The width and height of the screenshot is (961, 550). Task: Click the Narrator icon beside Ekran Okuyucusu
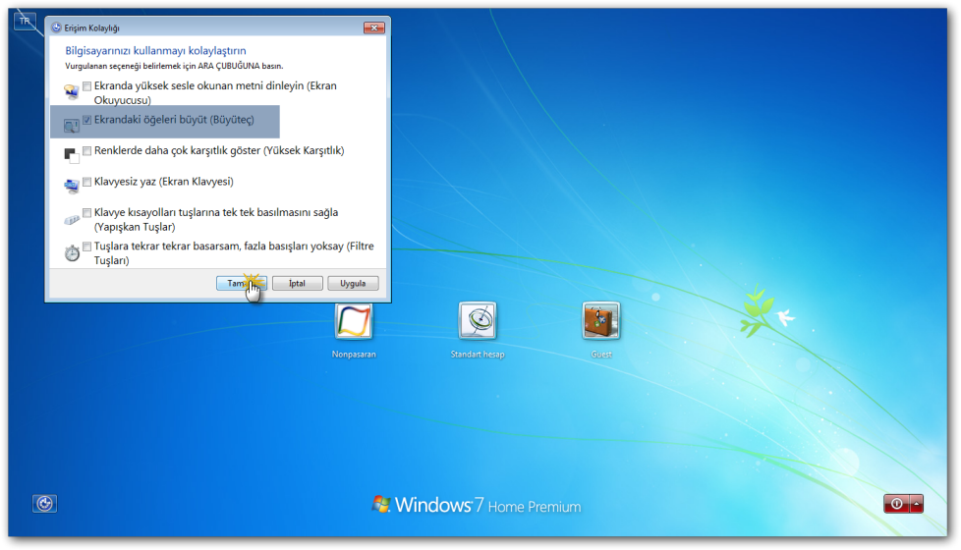72,92
